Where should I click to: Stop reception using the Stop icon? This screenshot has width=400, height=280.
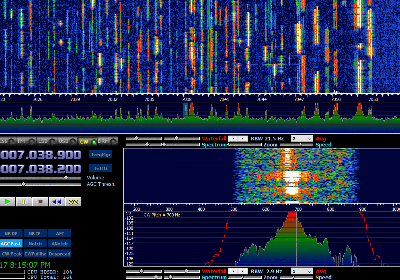(x=40, y=202)
